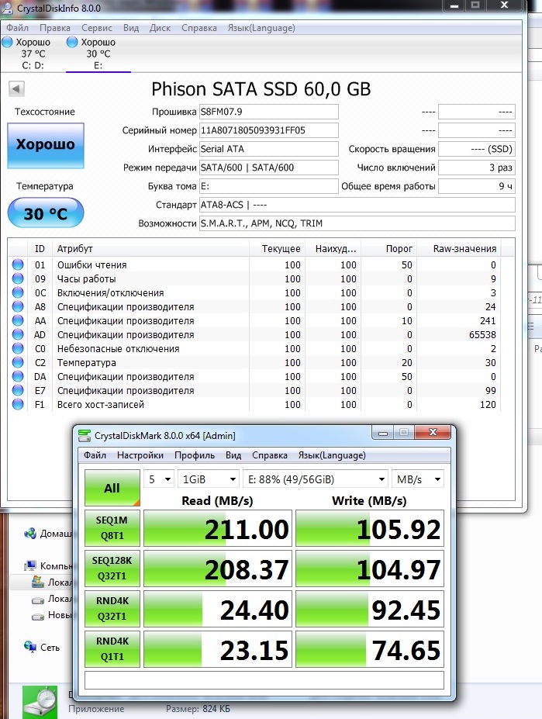Open Справка menu in CrystalDiskMark
Image resolution: width=542 pixels, height=719 pixels.
click(270, 455)
